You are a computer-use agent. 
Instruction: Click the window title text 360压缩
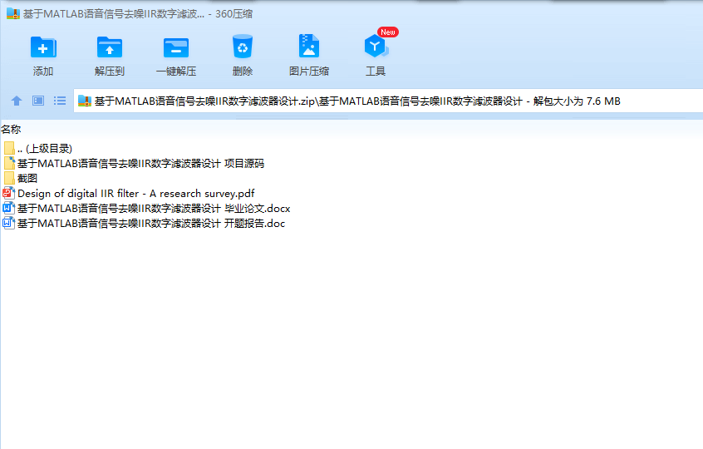tap(234, 14)
